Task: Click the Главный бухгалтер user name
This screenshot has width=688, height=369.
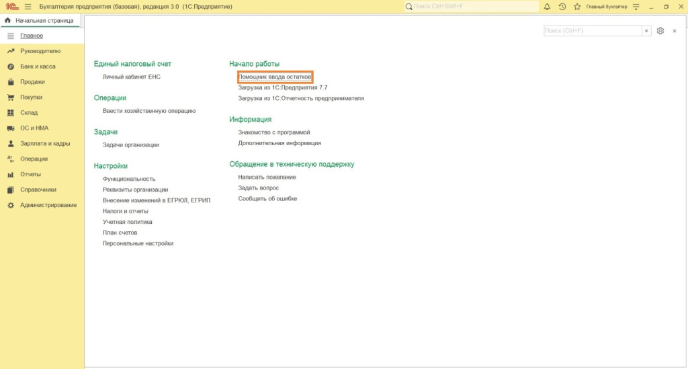Action: [606, 7]
